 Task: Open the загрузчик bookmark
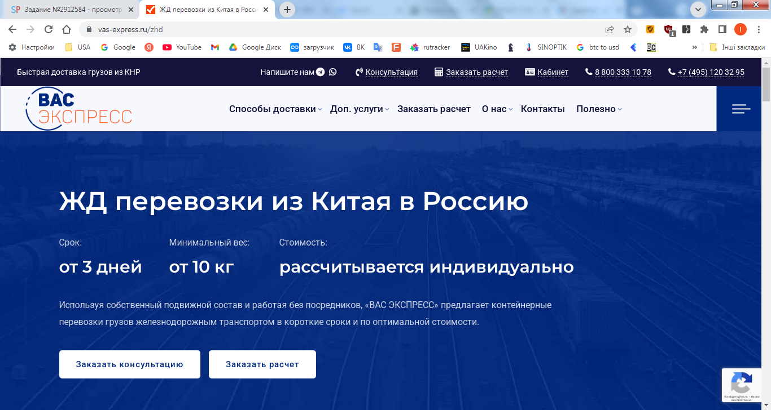tap(312, 47)
